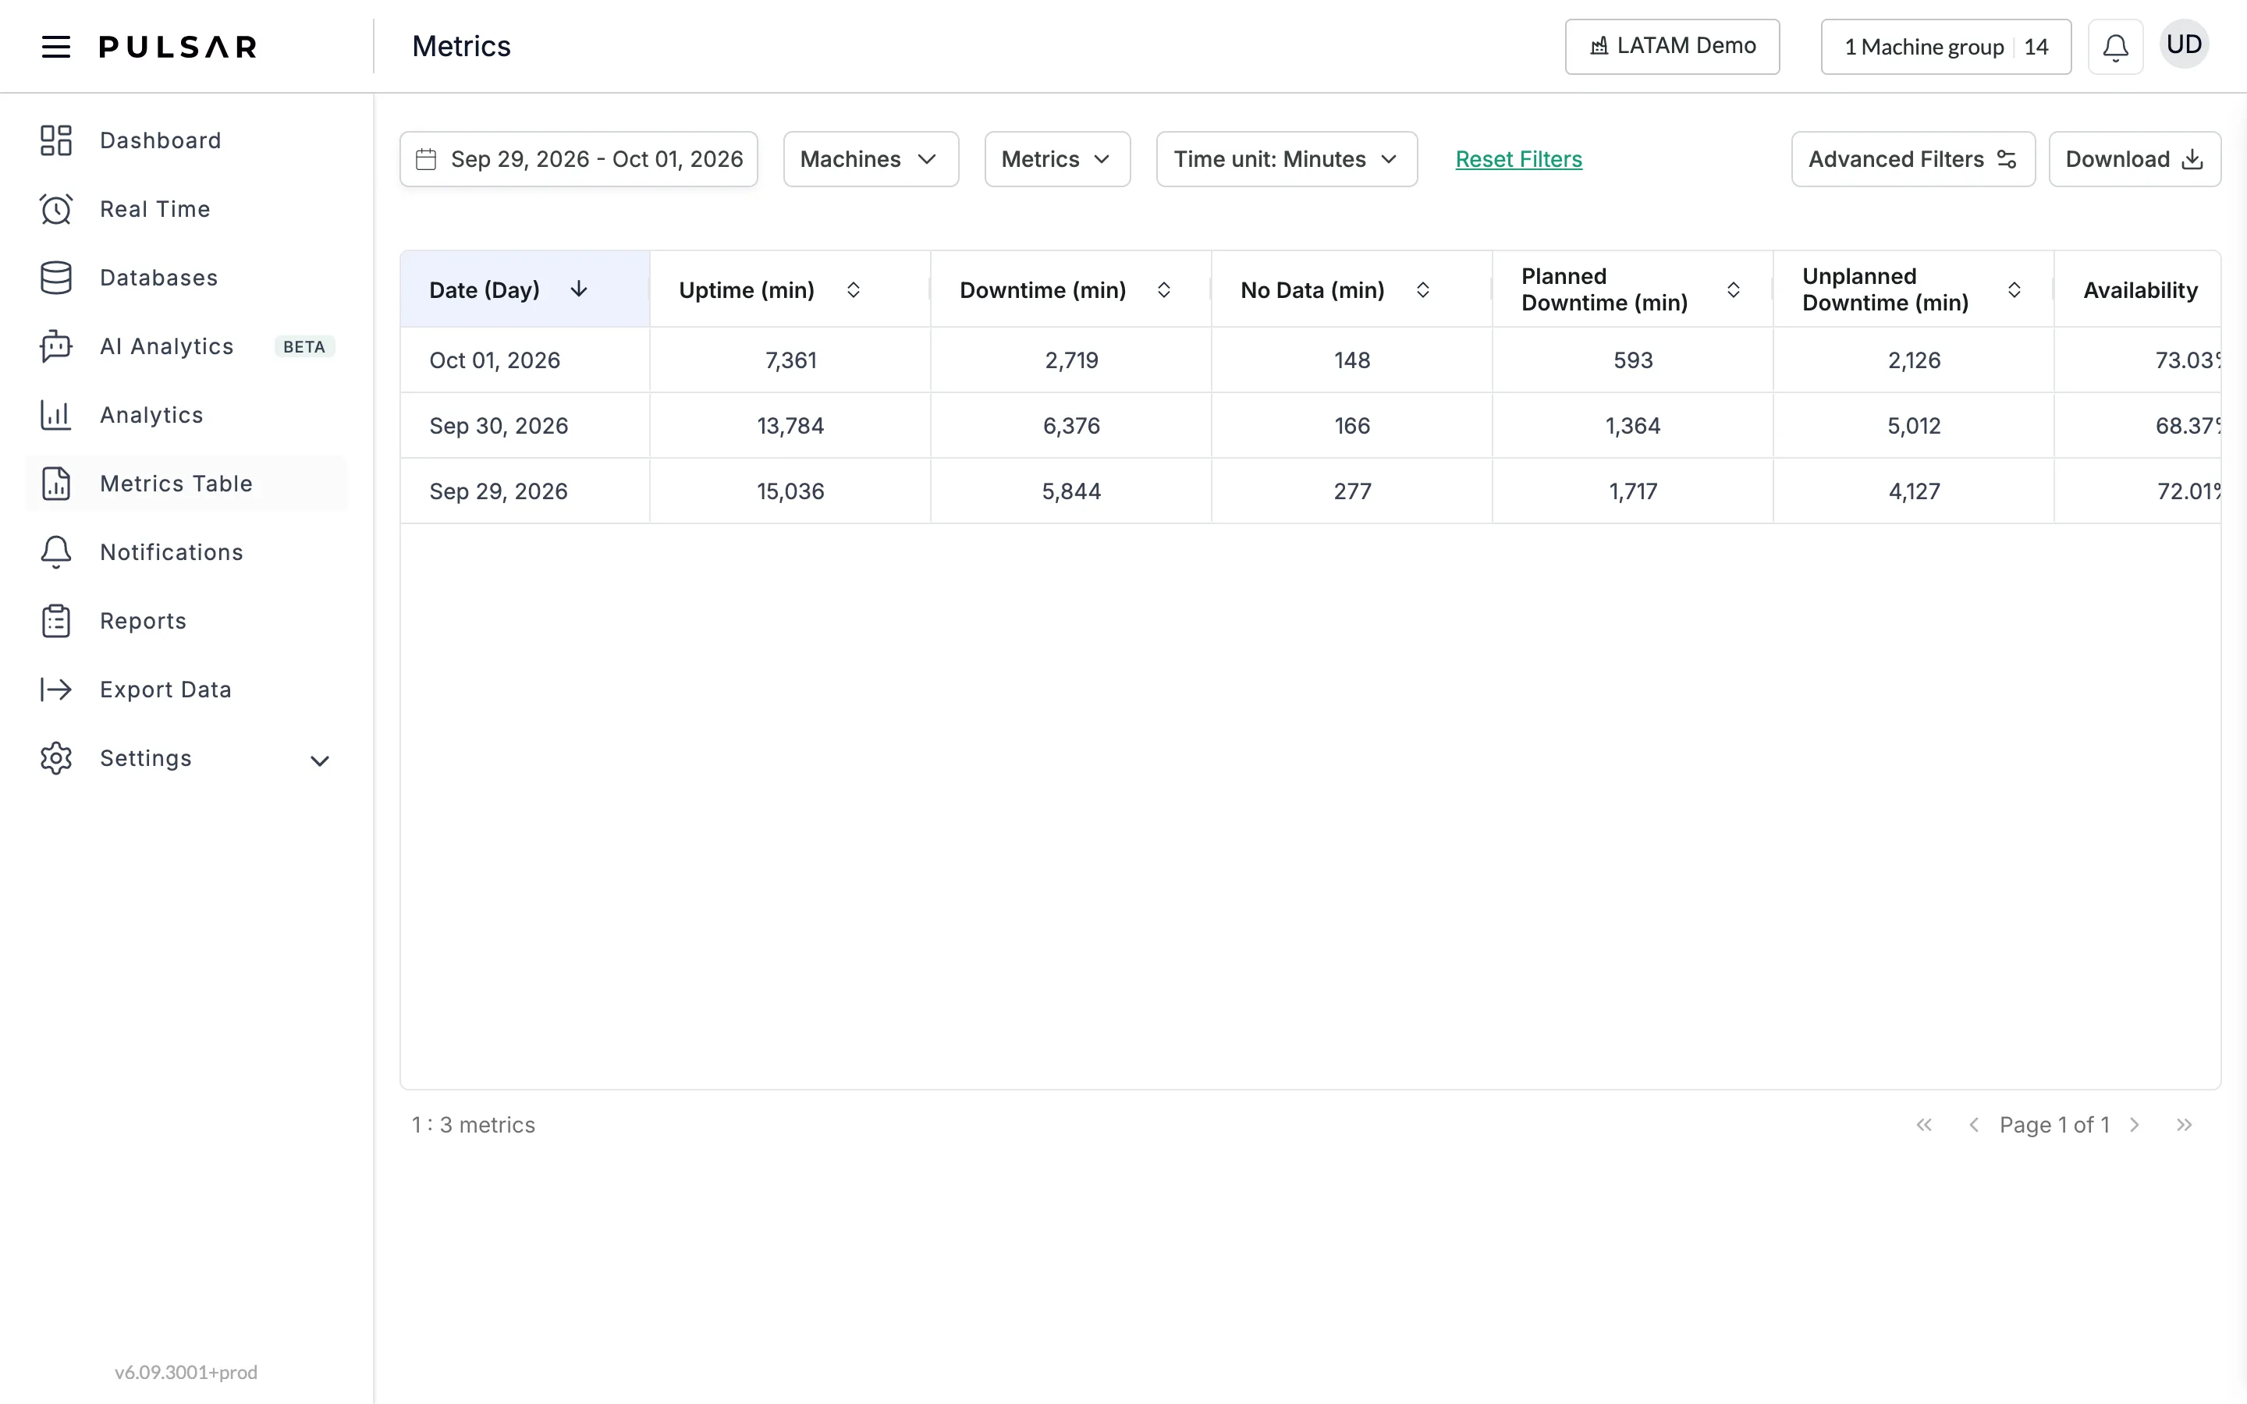
Task: Click the Settings gear icon
Action: click(x=55, y=759)
